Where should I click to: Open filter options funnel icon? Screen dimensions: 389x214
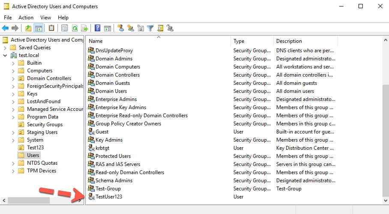coord(150,28)
